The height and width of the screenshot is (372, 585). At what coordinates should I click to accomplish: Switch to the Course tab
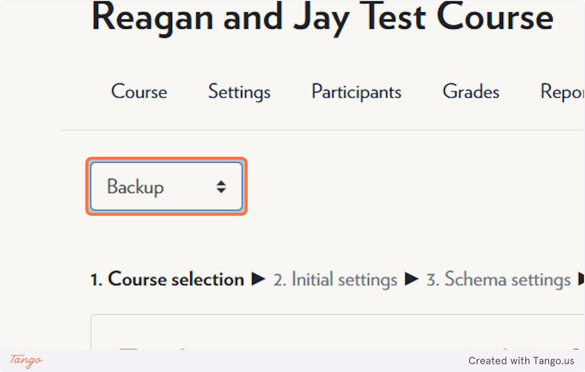139,92
